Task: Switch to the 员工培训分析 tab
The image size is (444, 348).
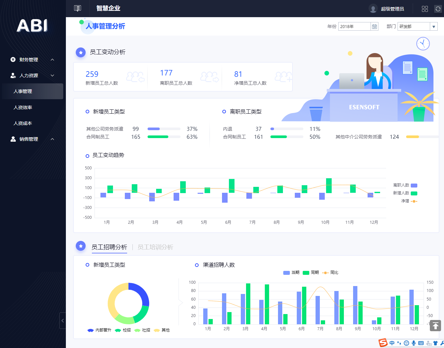Action: coord(155,247)
